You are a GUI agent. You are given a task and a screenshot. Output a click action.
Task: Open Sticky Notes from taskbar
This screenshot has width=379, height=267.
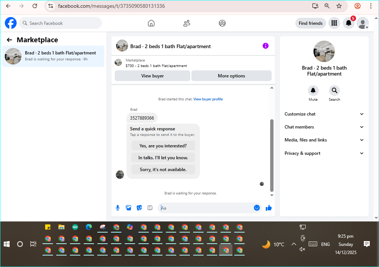[48, 227]
